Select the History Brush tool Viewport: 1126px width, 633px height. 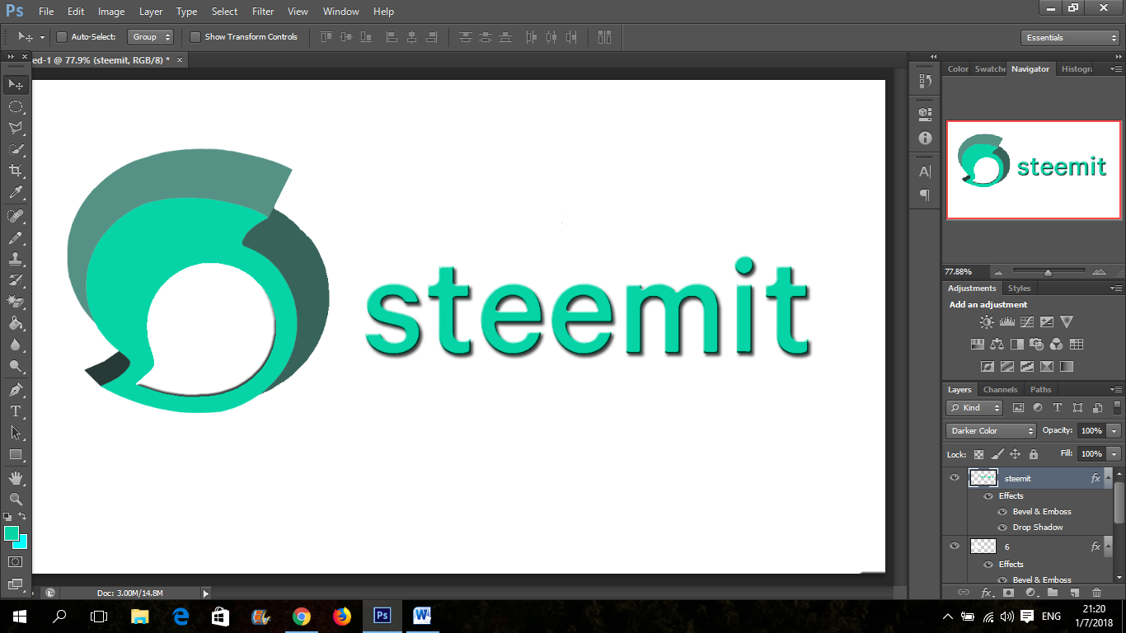click(x=16, y=280)
